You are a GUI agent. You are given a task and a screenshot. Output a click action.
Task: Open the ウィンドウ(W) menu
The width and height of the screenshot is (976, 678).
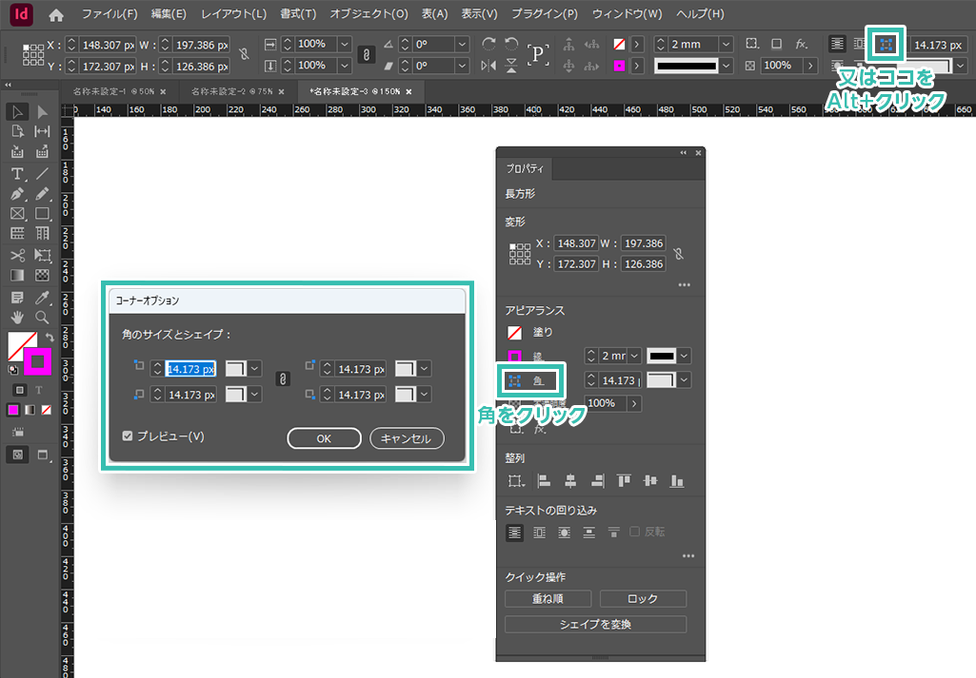[627, 13]
